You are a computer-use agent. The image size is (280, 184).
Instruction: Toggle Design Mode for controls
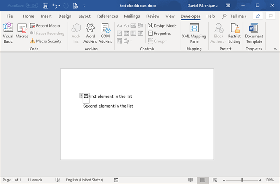pos(162,26)
